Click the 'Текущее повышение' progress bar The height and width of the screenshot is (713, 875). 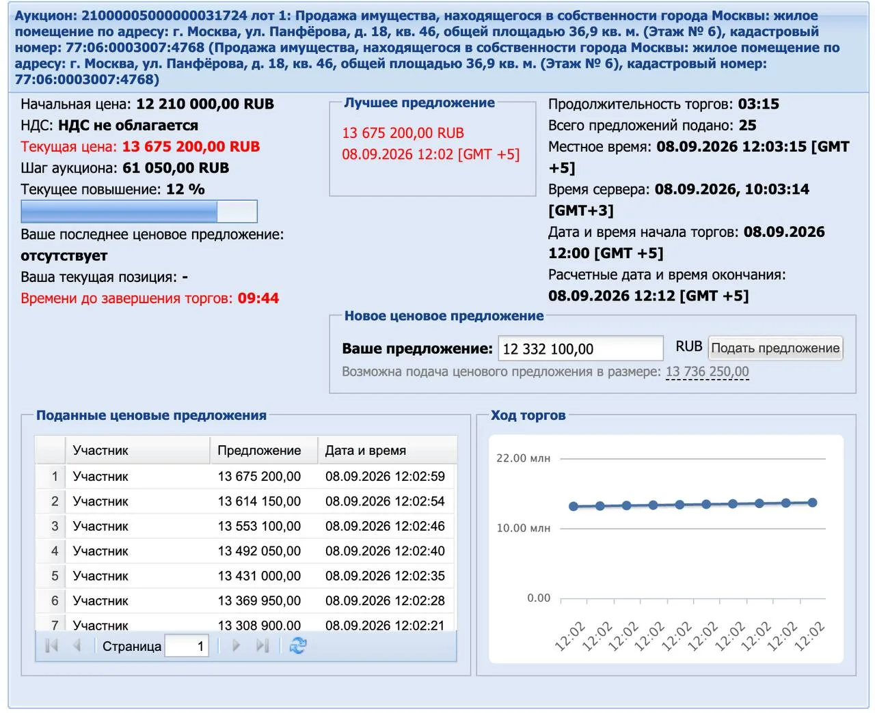pos(139,212)
